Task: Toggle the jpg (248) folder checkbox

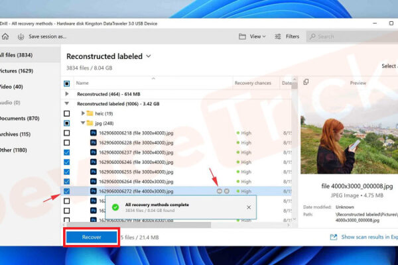Action: point(67,123)
